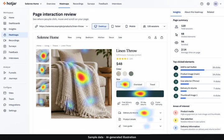Select the Throw size option
Screen dimensions: 224x140
coord(123,85)
